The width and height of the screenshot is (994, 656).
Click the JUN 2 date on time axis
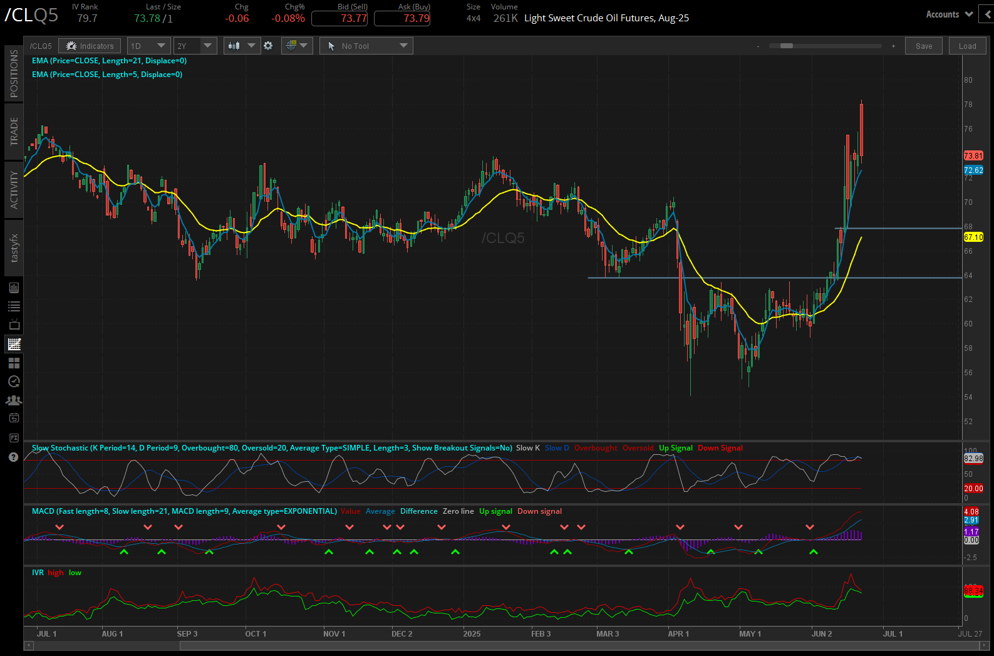pos(822,634)
